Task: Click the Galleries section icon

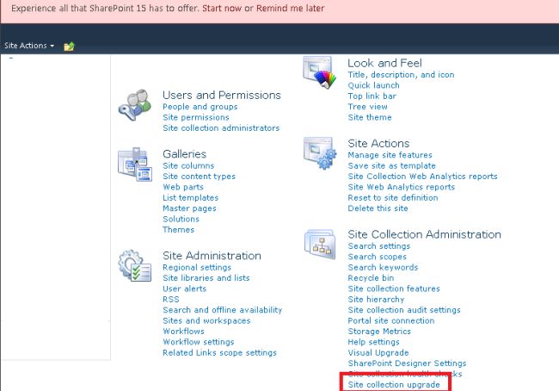Action: pos(135,164)
